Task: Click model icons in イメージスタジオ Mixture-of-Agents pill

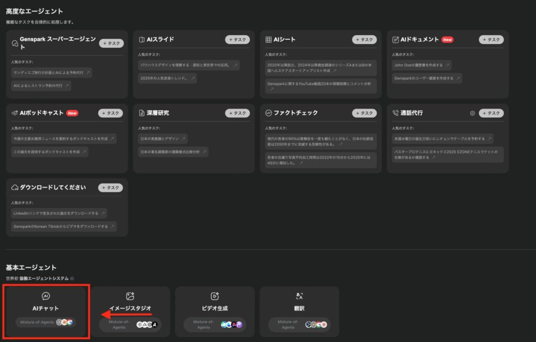Action: pyautogui.click(x=147, y=325)
